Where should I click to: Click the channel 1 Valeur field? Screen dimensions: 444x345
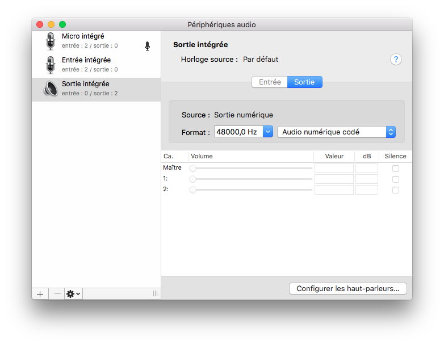pos(334,179)
